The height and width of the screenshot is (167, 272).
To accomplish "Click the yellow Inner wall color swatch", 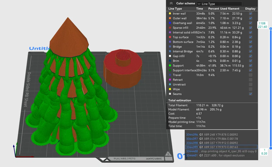I will pos(170,14).
